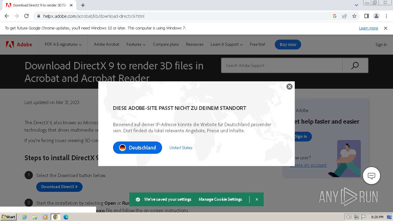Click the browser back arrow

pos(7,16)
